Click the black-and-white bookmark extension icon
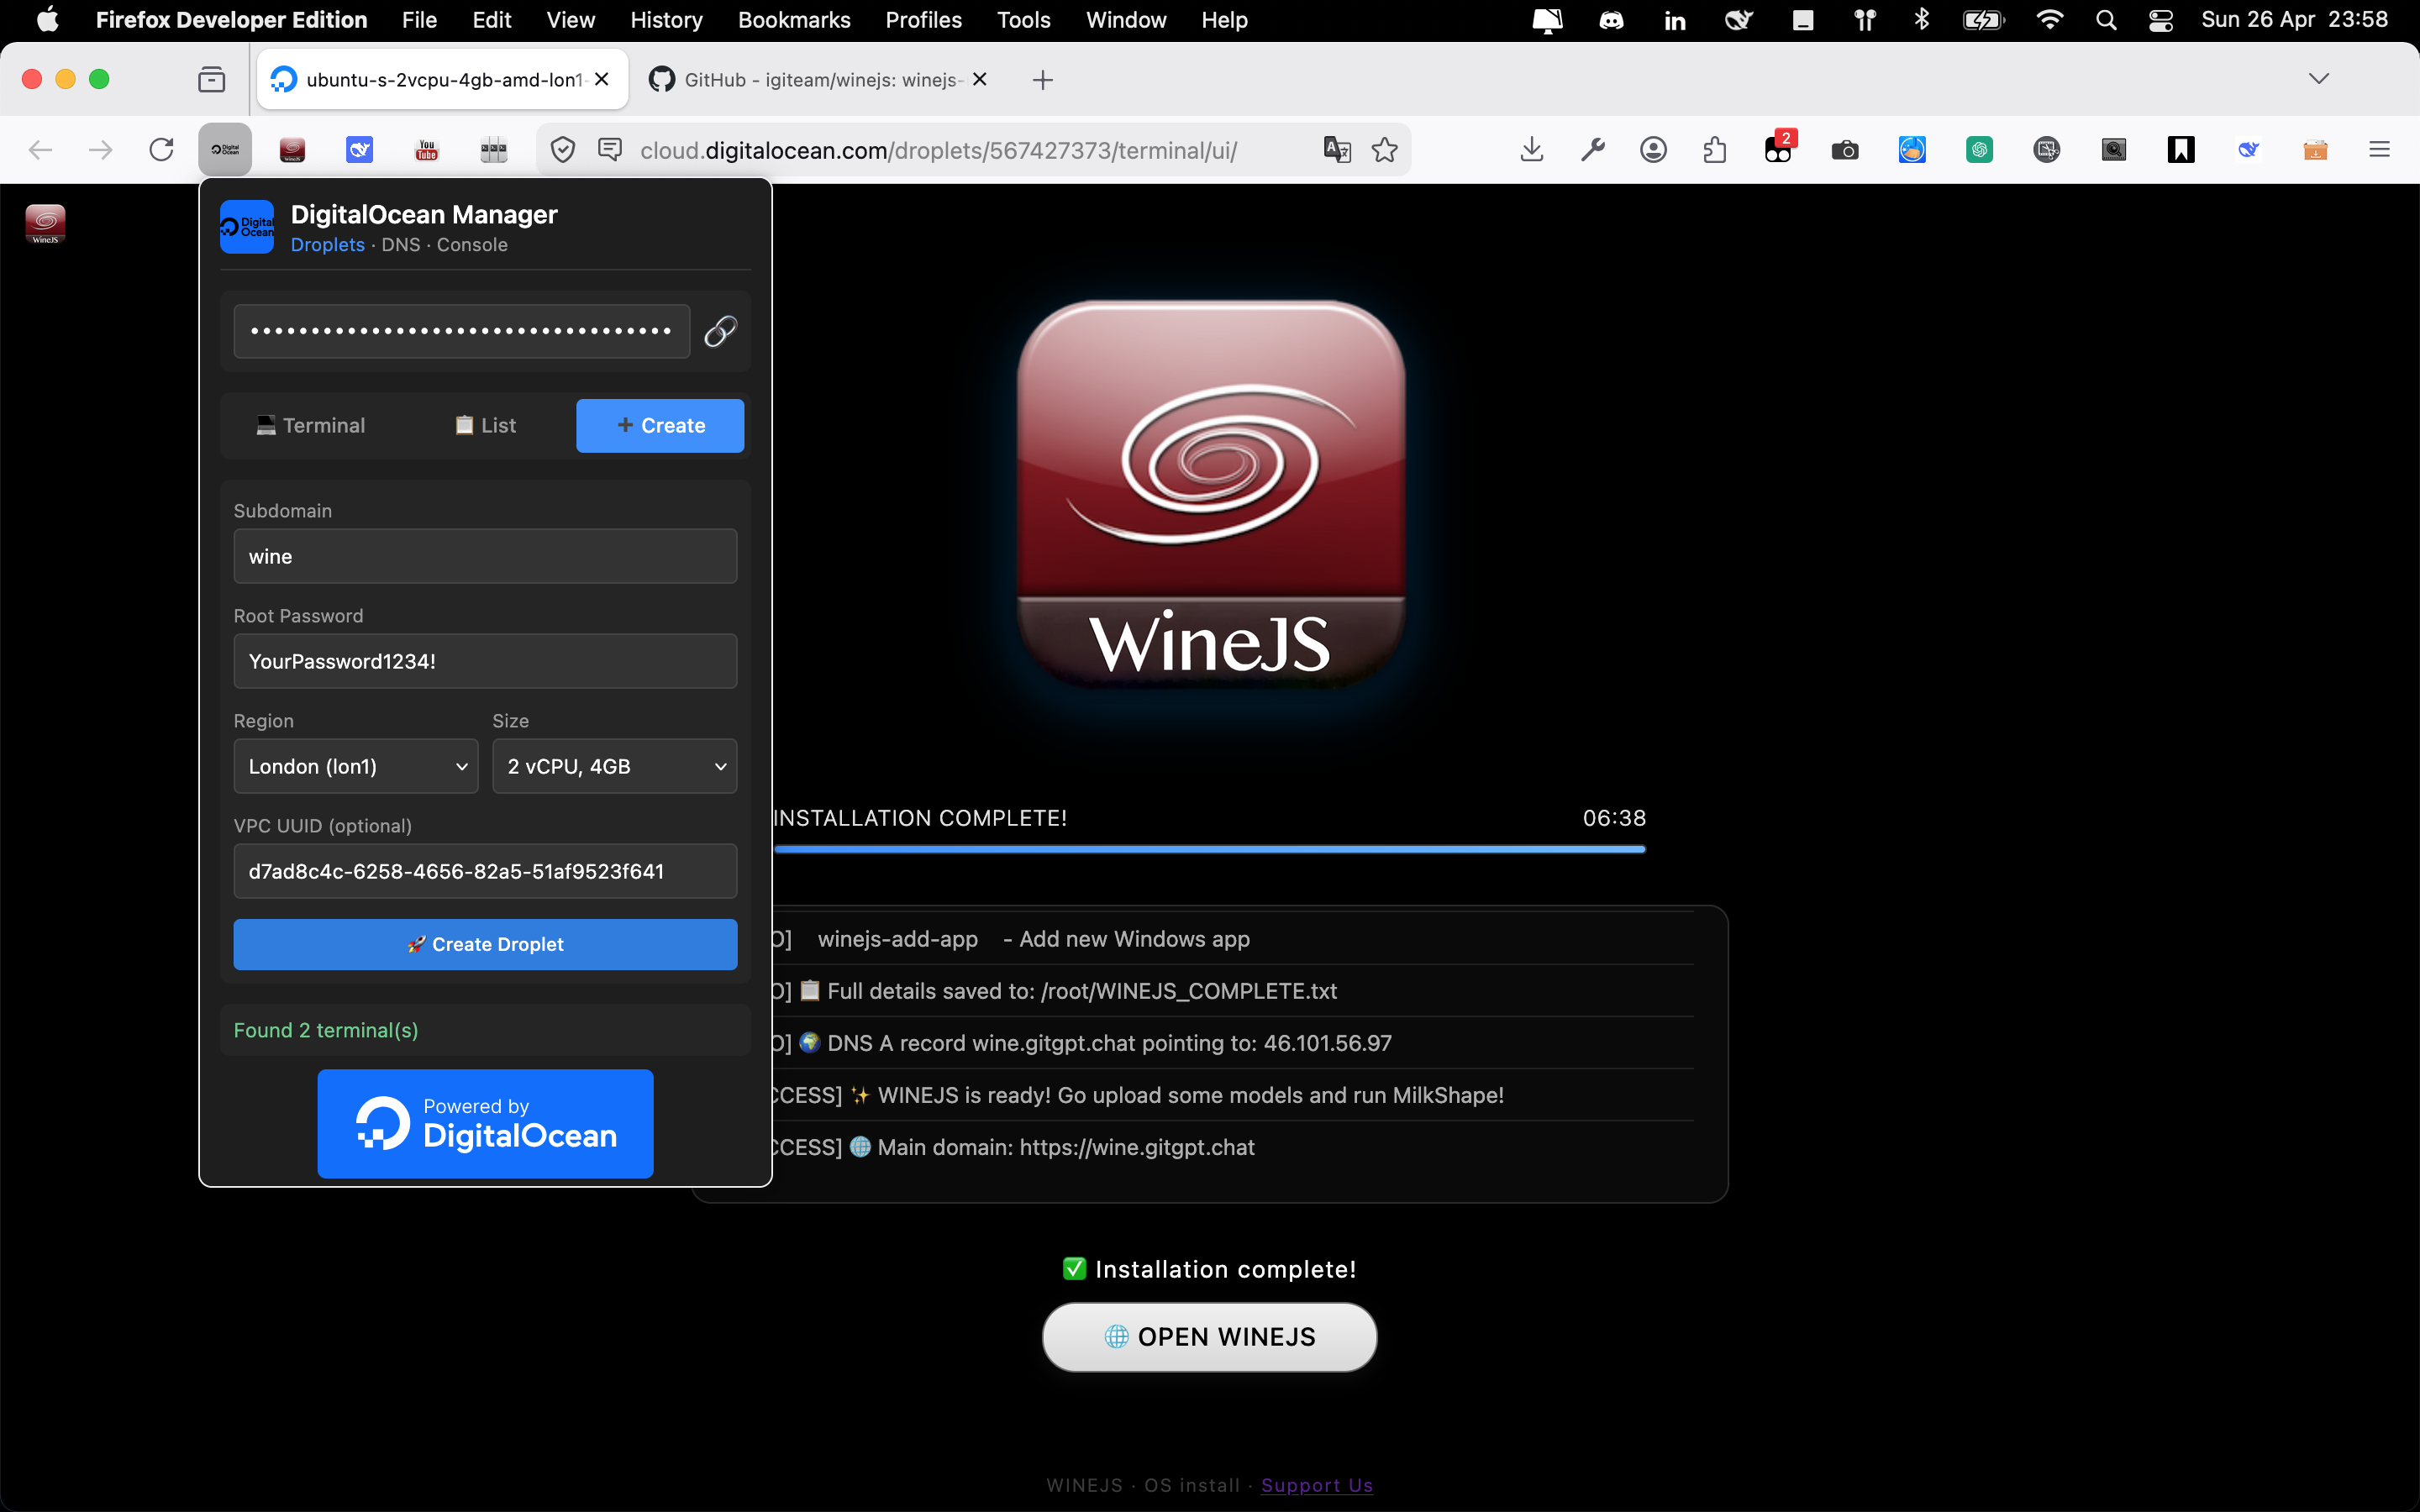 pyautogui.click(x=2180, y=150)
